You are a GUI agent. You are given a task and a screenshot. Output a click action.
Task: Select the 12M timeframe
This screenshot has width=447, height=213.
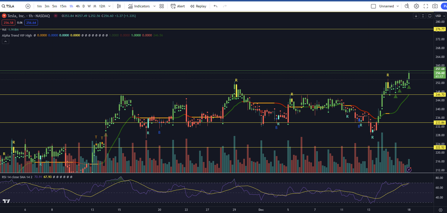click(x=102, y=6)
